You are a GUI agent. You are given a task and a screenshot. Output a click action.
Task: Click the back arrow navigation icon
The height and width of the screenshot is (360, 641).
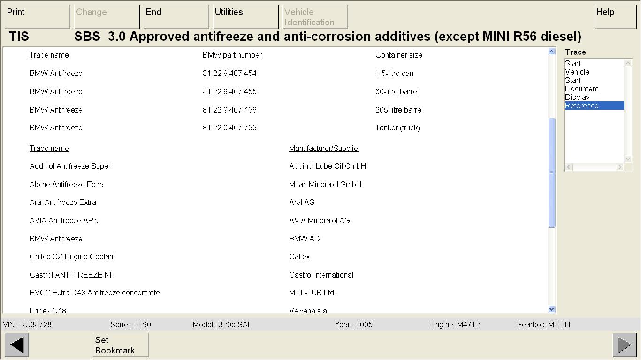point(17,345)
